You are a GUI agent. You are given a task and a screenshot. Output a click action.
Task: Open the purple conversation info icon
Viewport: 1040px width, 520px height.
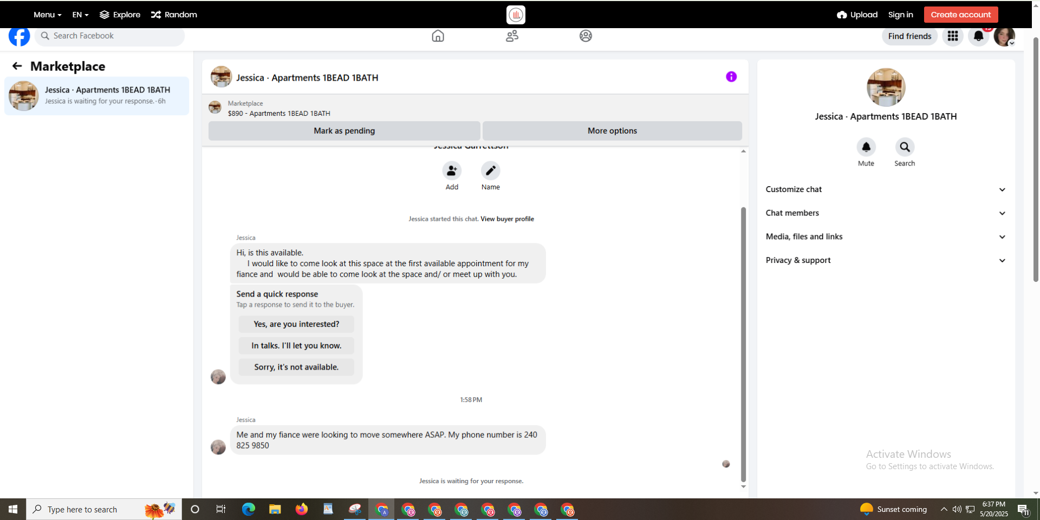coord(731,77)
